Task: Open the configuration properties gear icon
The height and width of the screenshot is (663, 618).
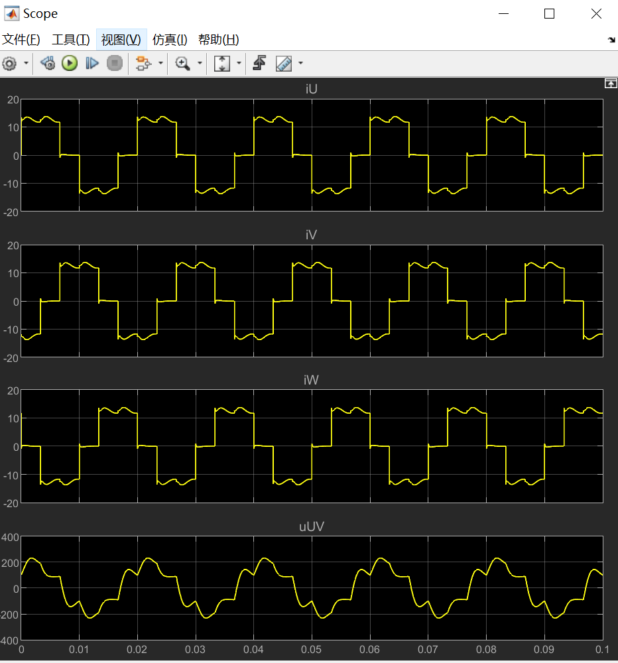Action: coord(9,64)
